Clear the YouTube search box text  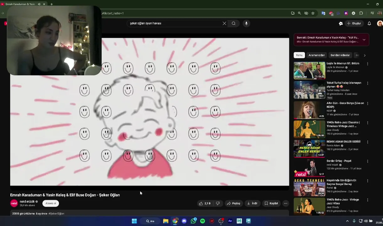pos(224,23)
